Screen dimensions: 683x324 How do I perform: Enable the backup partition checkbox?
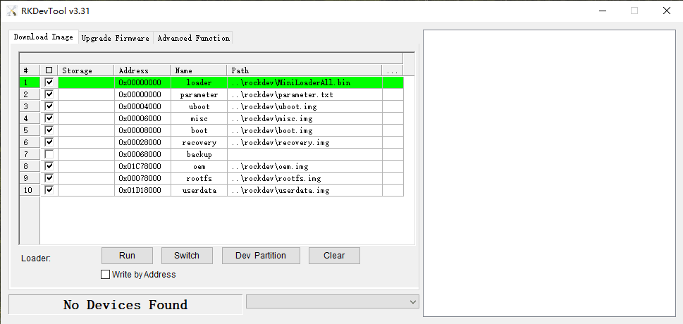point(49,154)
